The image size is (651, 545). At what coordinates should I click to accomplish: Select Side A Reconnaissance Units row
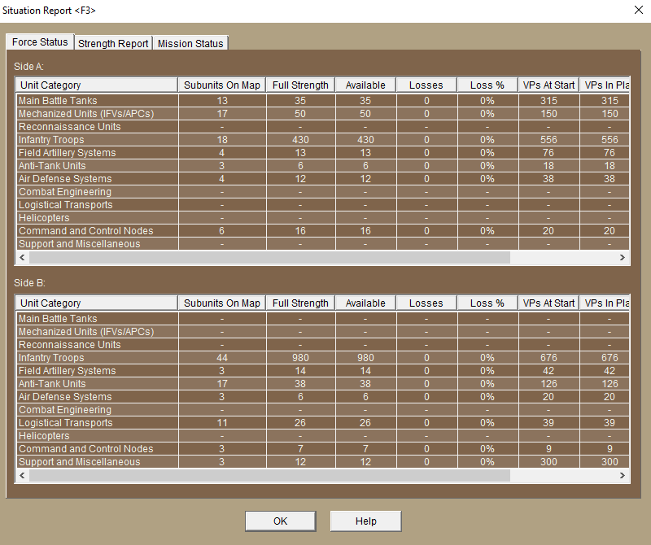[x=322, y=127]
